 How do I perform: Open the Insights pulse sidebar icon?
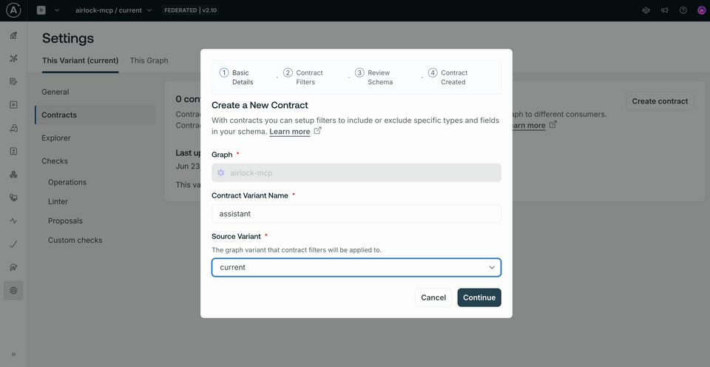13,220
